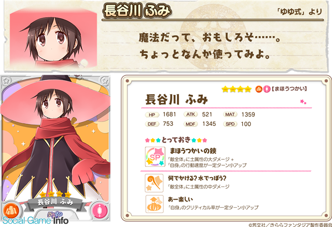
Task: Click the SP skill icon
Action: 155,157
